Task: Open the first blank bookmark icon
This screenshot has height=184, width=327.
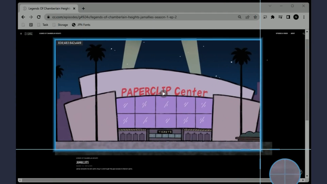Action: pyautogui.click(x=23, y=25)
